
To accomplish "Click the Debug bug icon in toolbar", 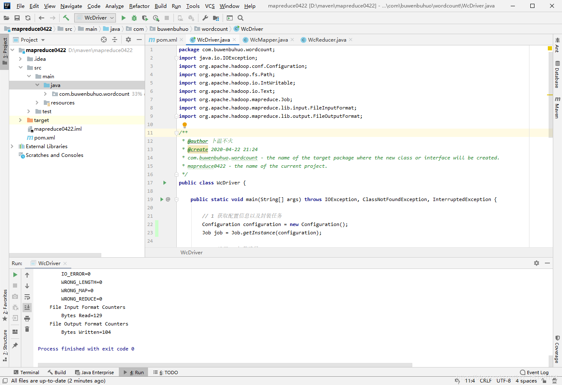I will point(134,18).
